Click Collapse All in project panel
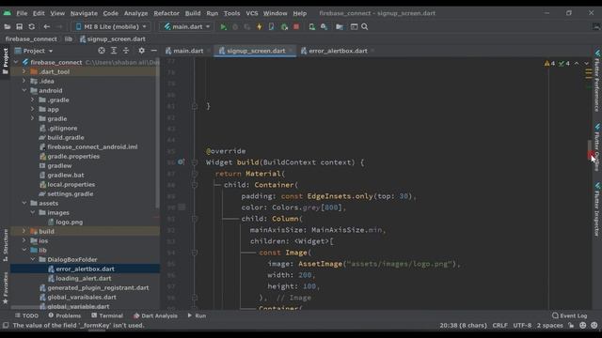This screenshot has height=338, width=602. pos(126,51)
